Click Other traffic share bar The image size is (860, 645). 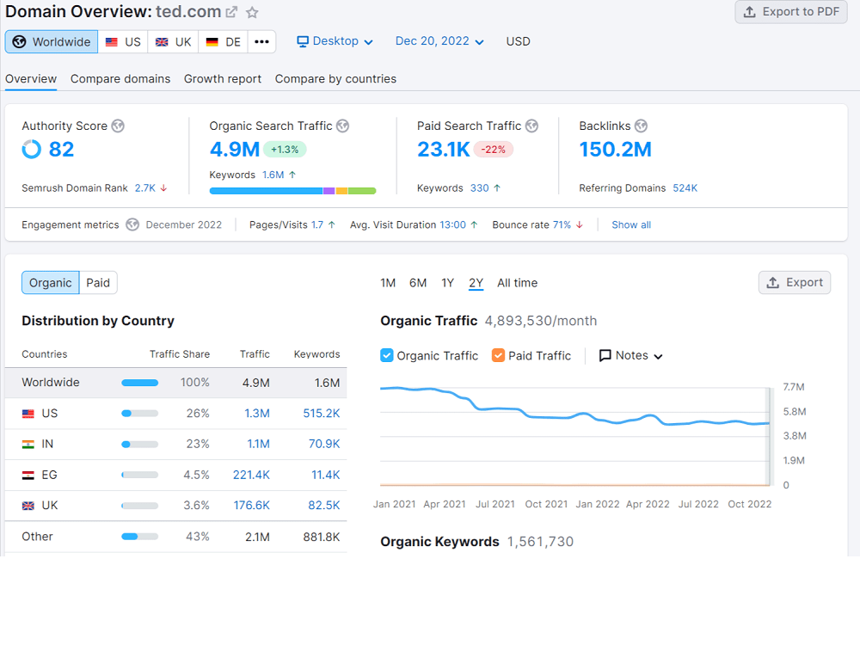[140, 537]
